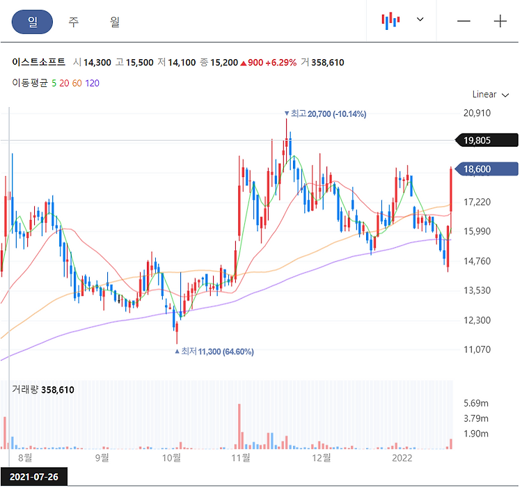The height and width of the screenshot is (488, 522).
Task: Click the 2021-07-26 date label
Action: coord(34,477)
